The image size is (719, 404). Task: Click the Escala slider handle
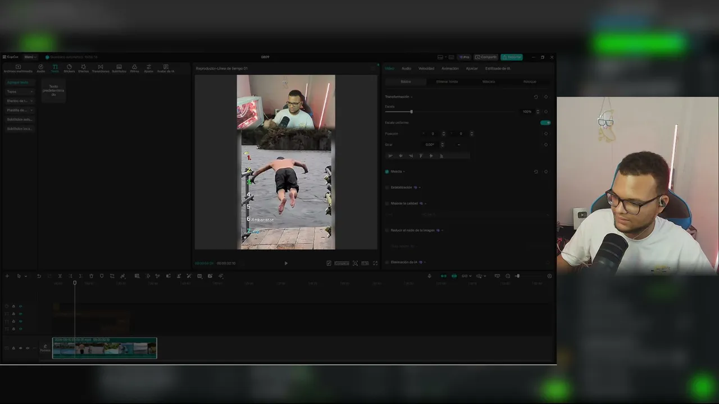(411, 112)
